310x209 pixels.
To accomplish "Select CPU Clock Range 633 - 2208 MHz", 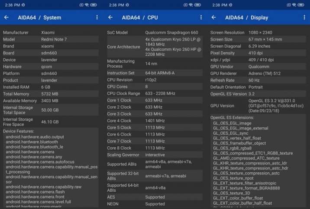I will click(155, 93).
